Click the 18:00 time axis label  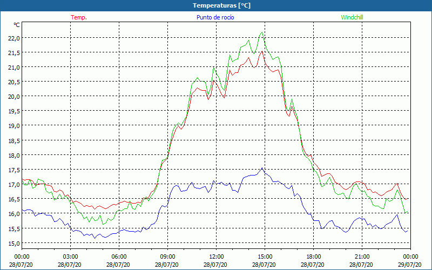(x=314, y=256)
